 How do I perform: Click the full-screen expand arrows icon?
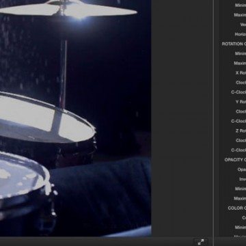[201, 242]
